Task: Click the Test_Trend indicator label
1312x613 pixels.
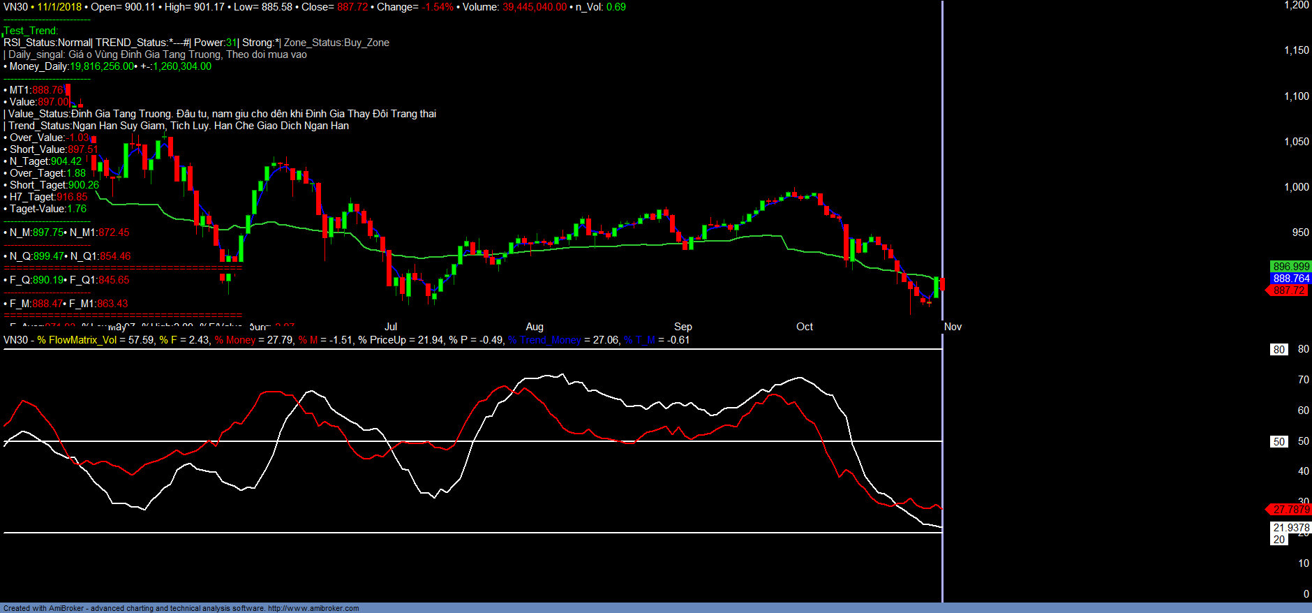Action: click(x=31, y=31)
